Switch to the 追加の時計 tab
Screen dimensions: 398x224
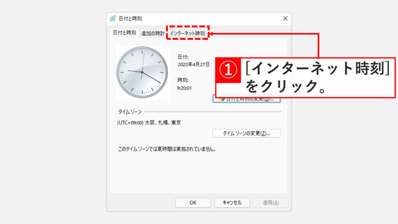pos(153,33)
